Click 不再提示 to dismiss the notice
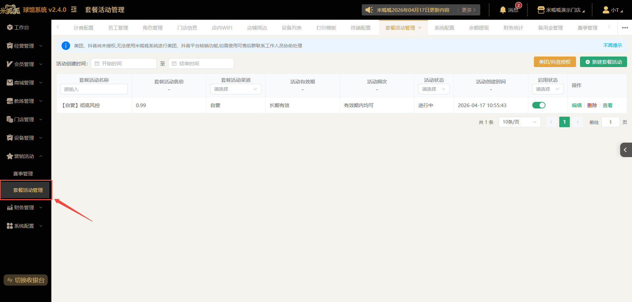 point(613,45)
